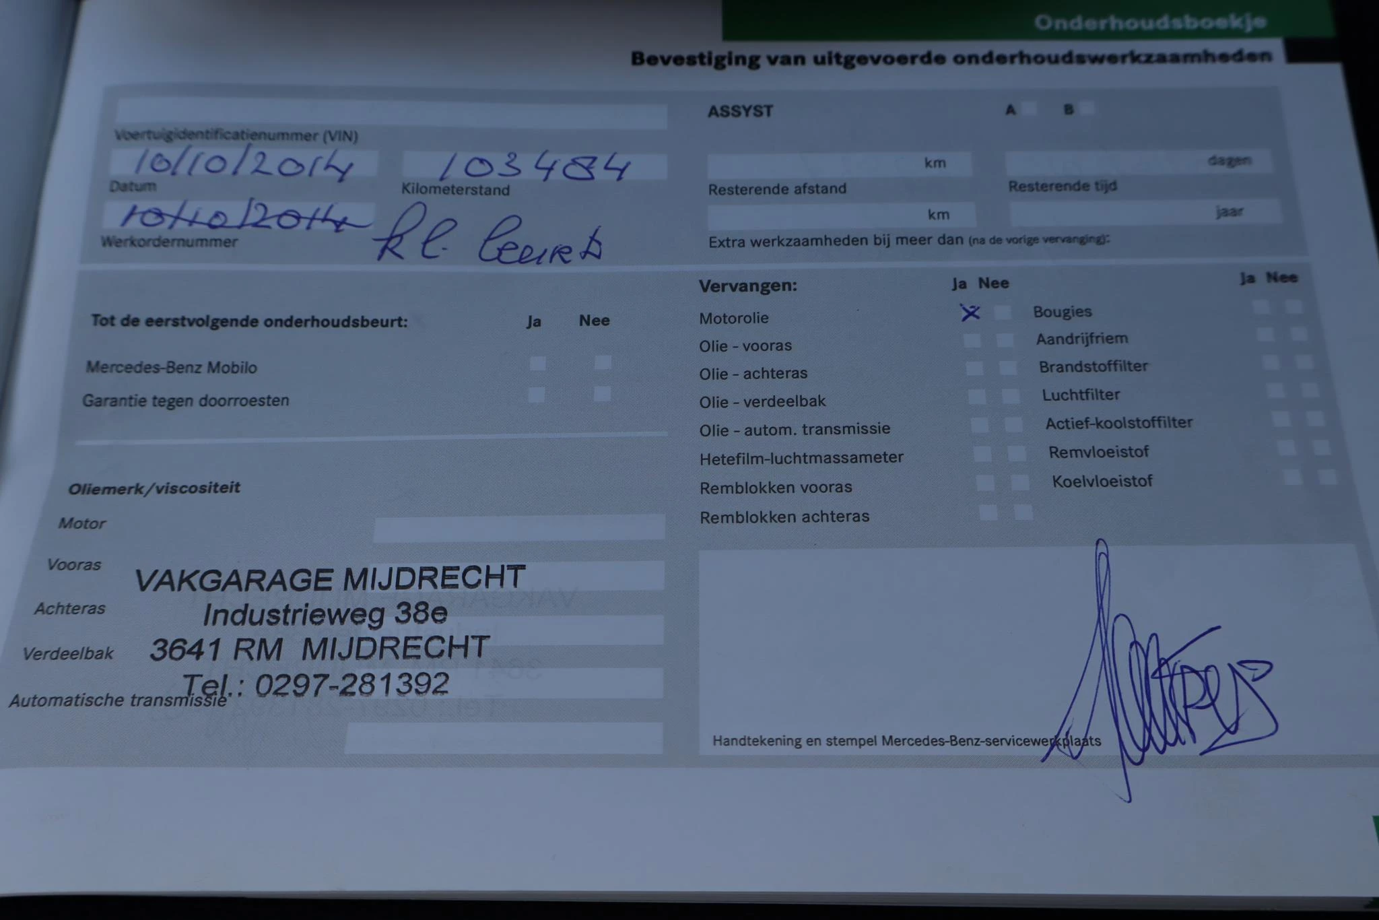Tick the Bougies Nee checkbox
This screenshot has width=1379, height=920.
coord(1293,306)
